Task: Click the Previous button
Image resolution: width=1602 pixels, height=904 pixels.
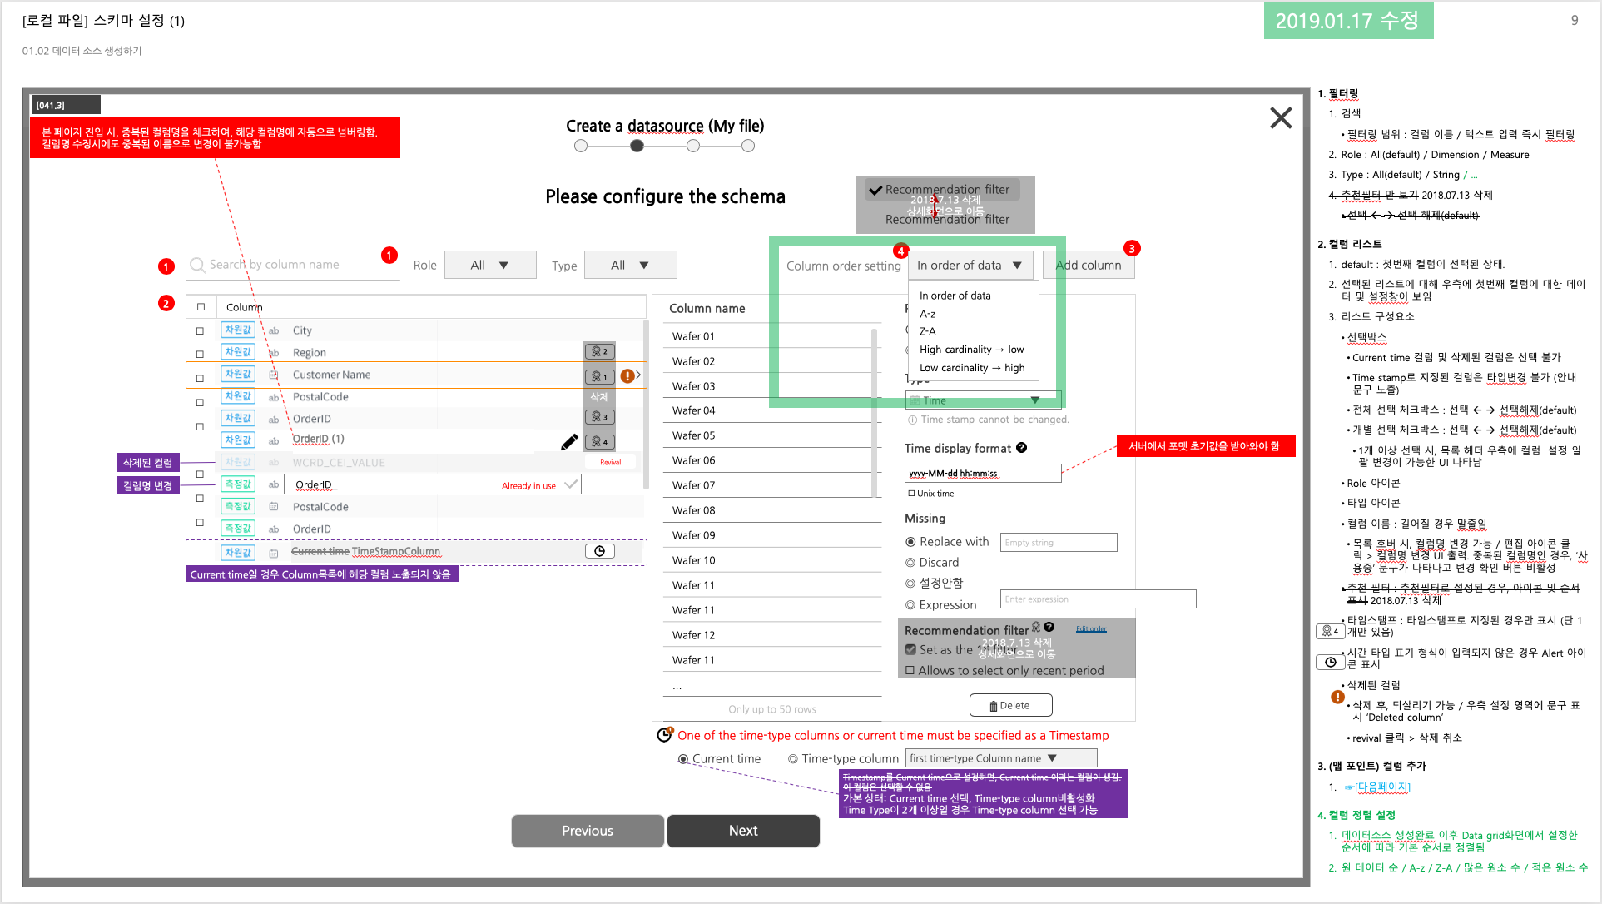Action: [588, 831]
